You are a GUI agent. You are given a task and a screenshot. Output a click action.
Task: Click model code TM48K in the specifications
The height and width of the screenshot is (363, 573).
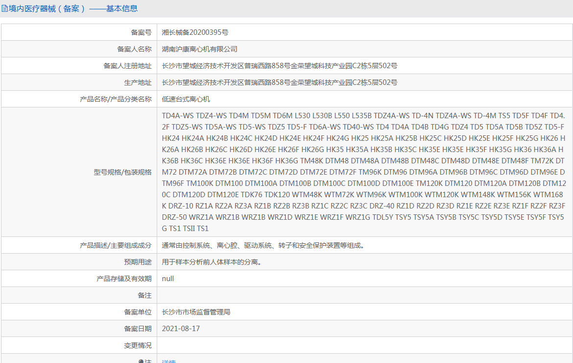click(x=311, y=160)
